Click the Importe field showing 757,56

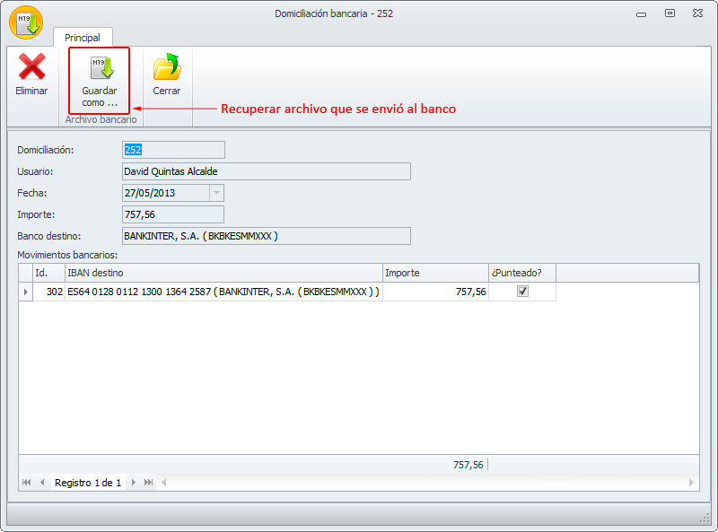coord(173,214)
